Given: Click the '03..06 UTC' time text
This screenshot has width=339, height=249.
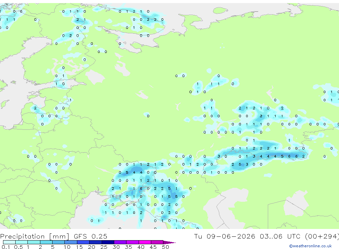Looking at the screenshot, I should coord(280,236).
